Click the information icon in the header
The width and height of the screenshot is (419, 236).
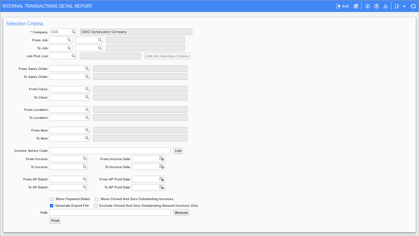[x=367, y=6]
